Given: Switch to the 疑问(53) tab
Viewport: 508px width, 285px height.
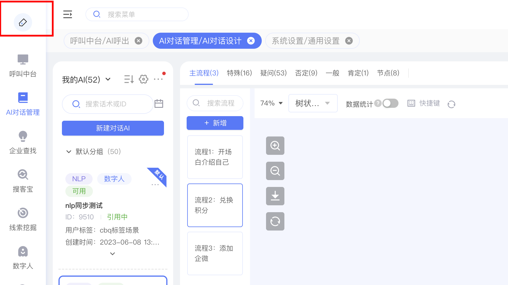Looking at the screenshot, I should (x=273, y=73).
